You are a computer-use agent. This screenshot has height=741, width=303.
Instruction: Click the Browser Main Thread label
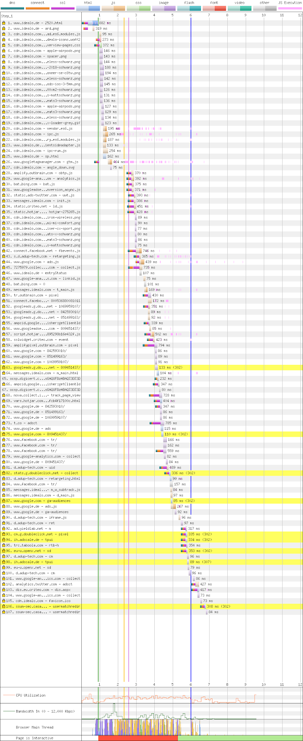[x=35, y=727]
